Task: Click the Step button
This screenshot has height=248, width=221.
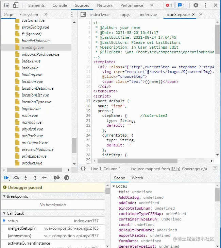Action: click(x=44, y=178)
